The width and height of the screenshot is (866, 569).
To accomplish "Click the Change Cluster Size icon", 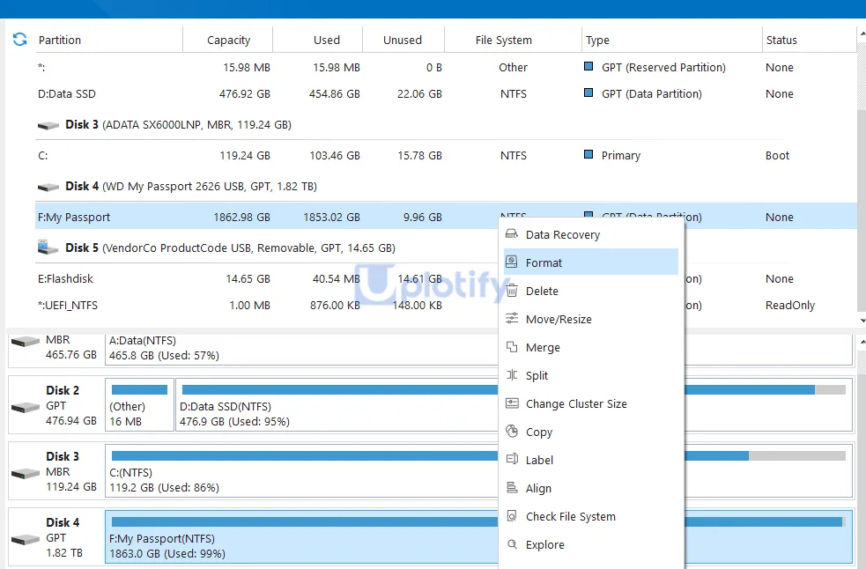I will coord(512,403).
